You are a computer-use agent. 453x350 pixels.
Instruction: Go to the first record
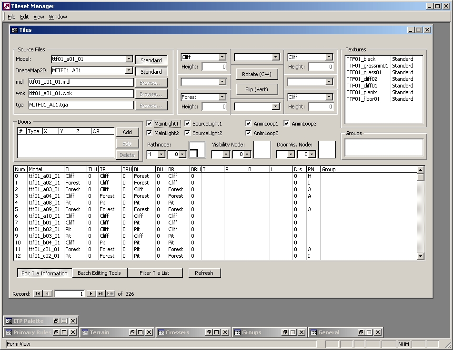(37, 294)
